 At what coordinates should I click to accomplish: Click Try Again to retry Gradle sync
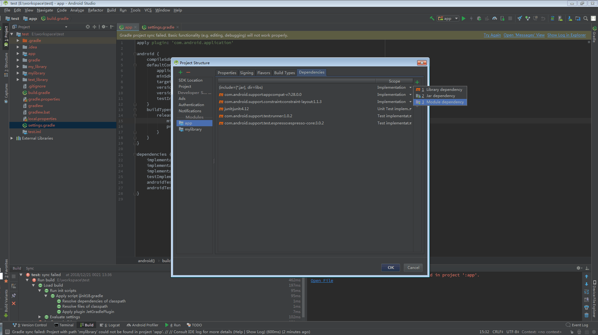coord(492,35)
